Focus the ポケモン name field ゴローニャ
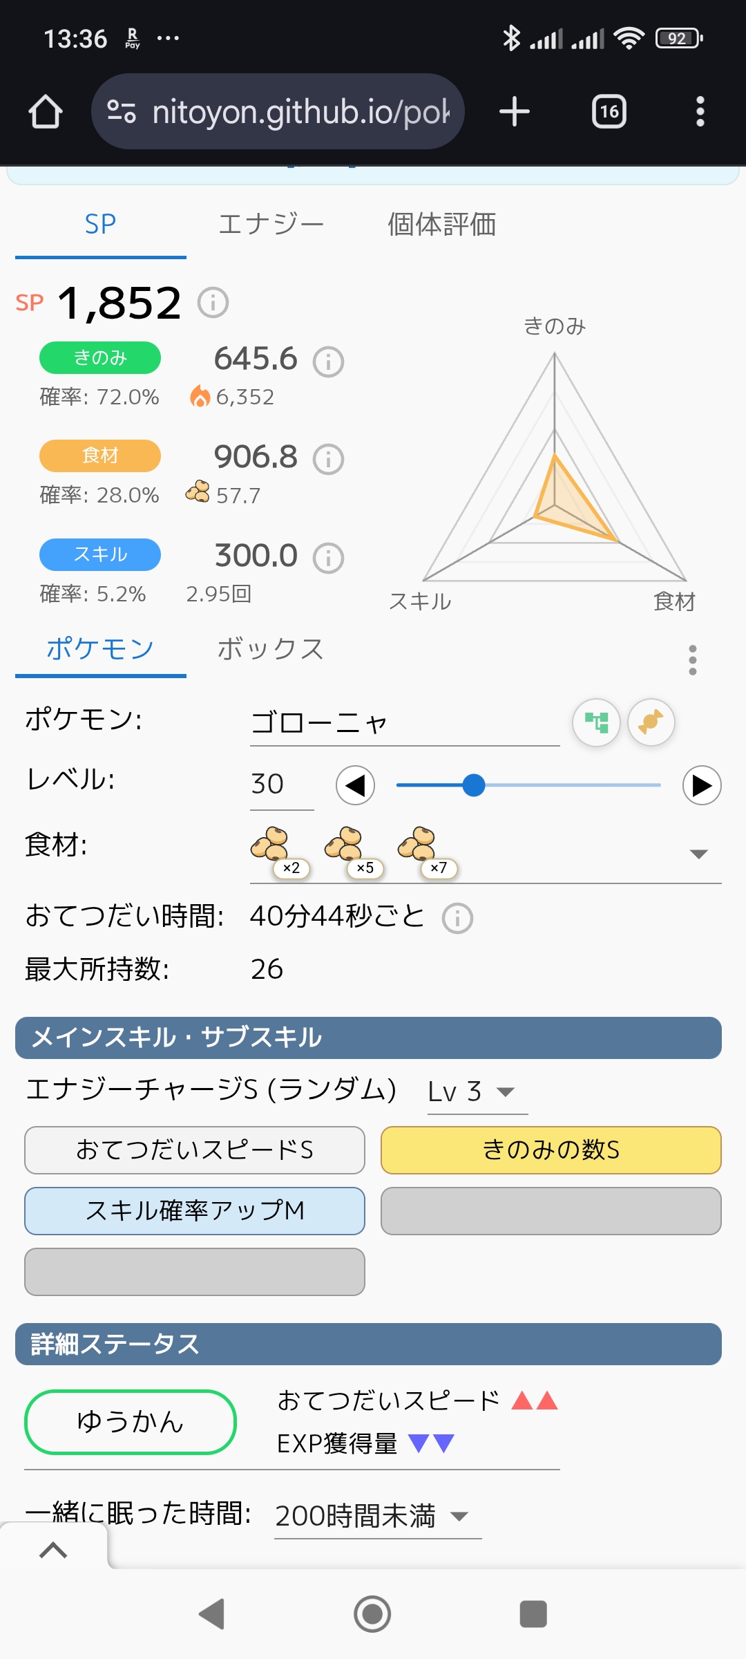The width and height of the screenshot is (746, 1659). [404, 723]
